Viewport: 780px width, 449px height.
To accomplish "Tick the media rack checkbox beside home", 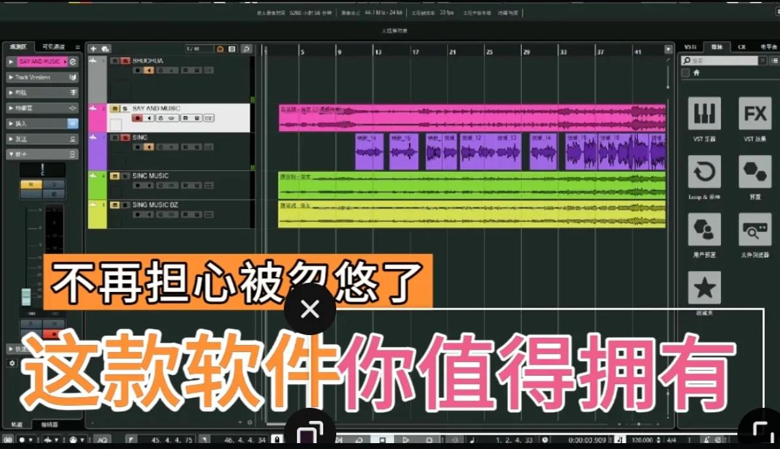I will coord(685,73).
